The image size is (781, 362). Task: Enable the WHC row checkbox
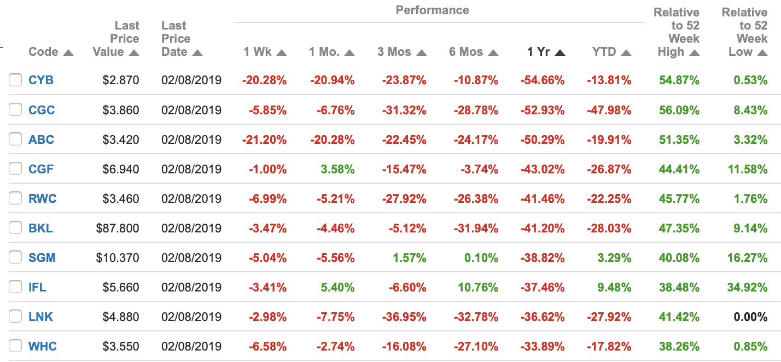pos(15,346)
